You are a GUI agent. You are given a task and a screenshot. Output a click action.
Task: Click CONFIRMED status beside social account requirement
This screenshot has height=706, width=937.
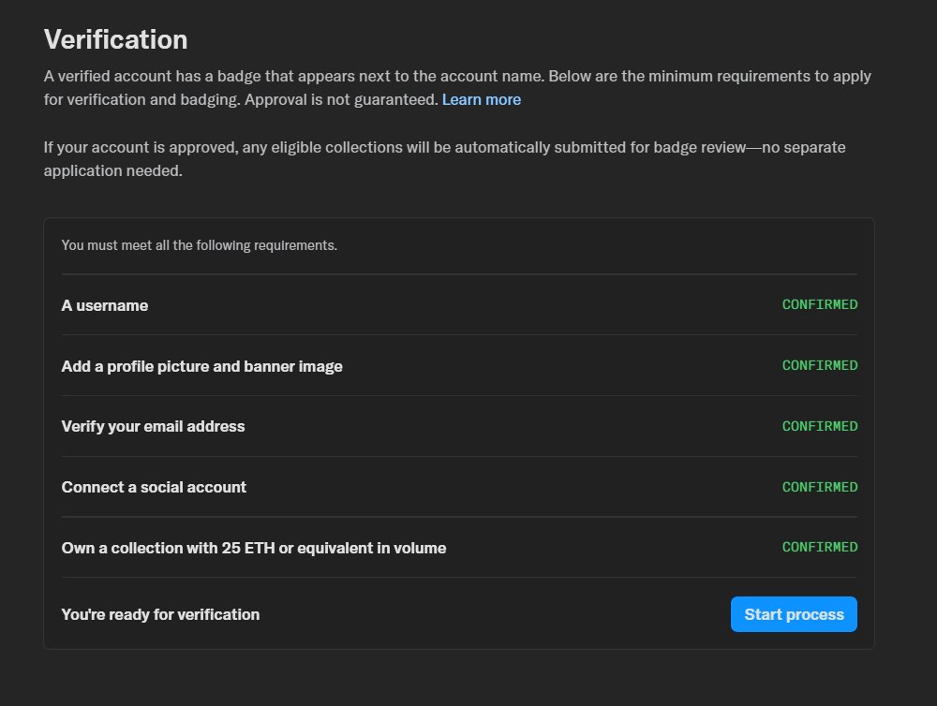click(820, 488)
